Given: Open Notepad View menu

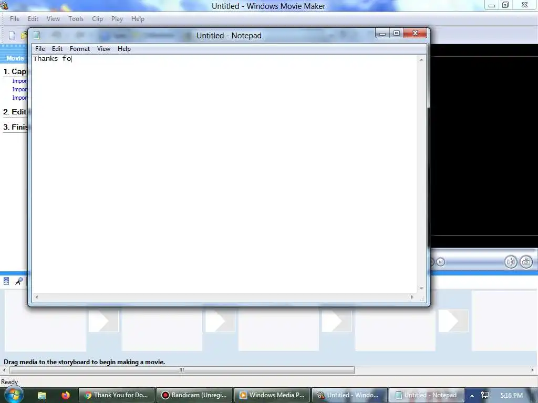Looking at the screenshot, I should pos(104,49).
